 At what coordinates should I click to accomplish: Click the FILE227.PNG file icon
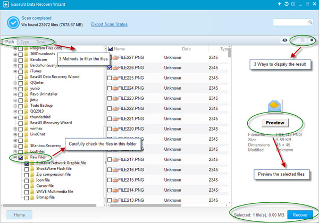tap(114, 57)
